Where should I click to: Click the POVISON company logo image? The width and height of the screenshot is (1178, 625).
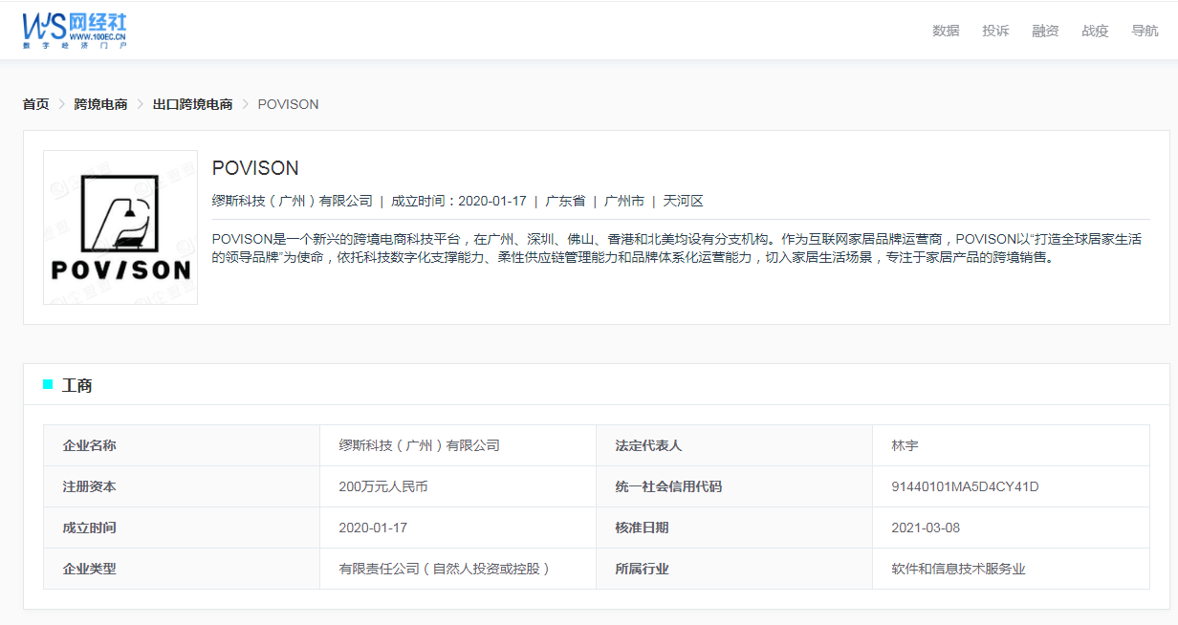(120, 227)
